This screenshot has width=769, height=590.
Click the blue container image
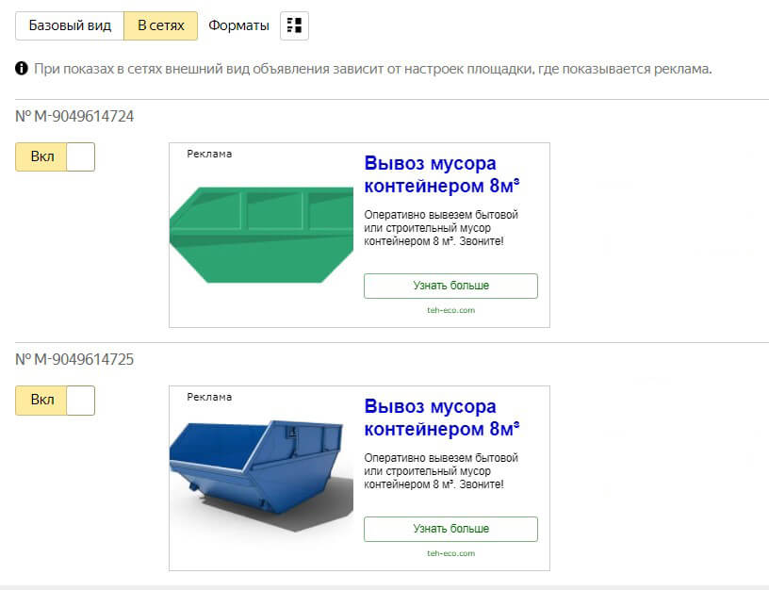coord(261,476)
